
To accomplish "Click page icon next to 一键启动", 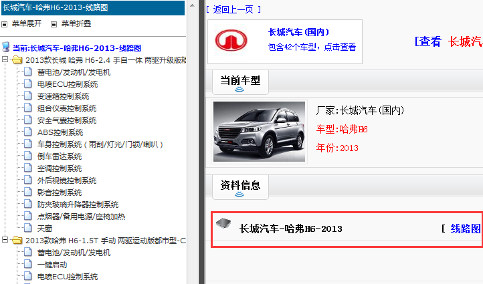I will [28, 264].
